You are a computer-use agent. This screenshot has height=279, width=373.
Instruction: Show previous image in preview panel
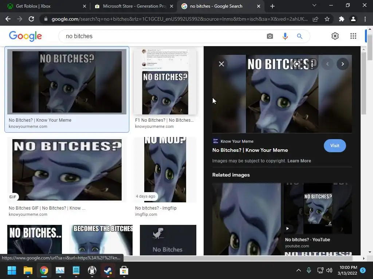tap(327, 64)
